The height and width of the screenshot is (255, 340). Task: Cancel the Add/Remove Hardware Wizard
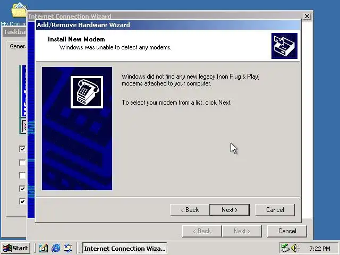[x=275, y=210]
